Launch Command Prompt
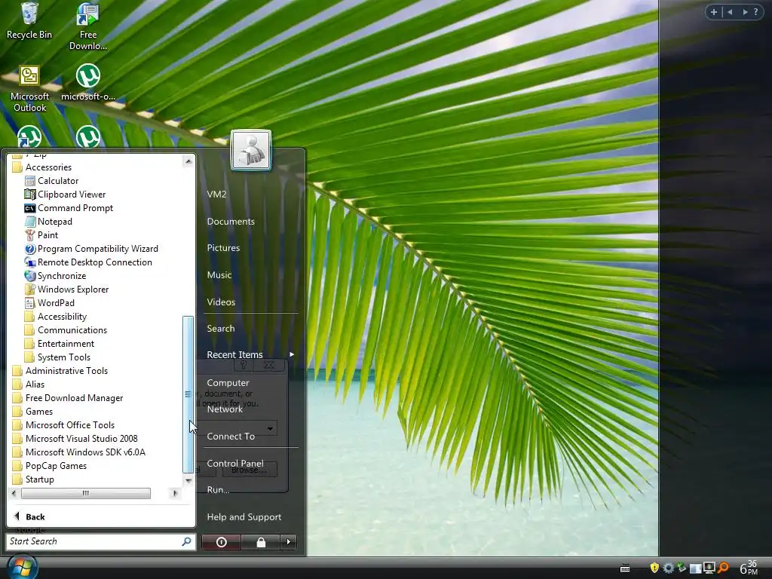Viewport: 772px width, 579px height. pyautogui.click(x=69, y=208)
